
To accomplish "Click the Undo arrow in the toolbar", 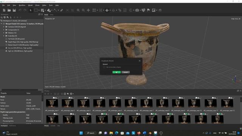I will [x=20, y=10].
